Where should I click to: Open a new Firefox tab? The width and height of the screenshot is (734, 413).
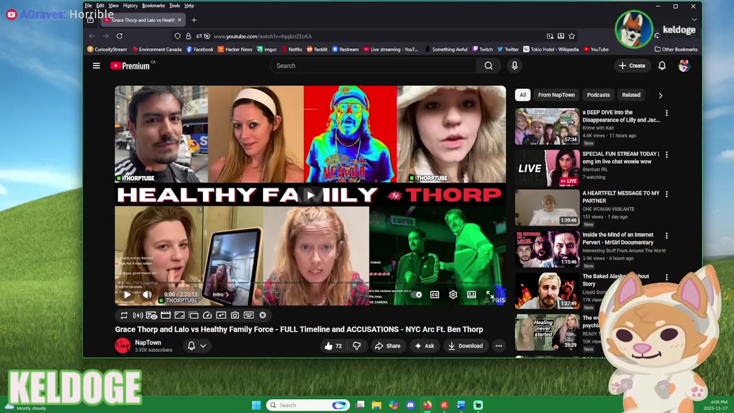[x=194, y=20]
